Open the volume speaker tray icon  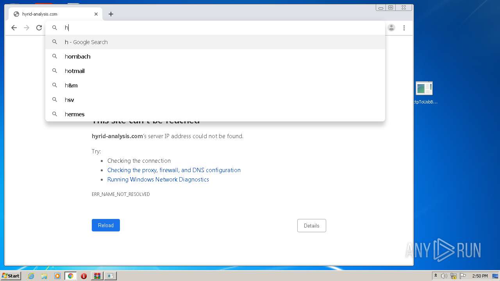444,276
